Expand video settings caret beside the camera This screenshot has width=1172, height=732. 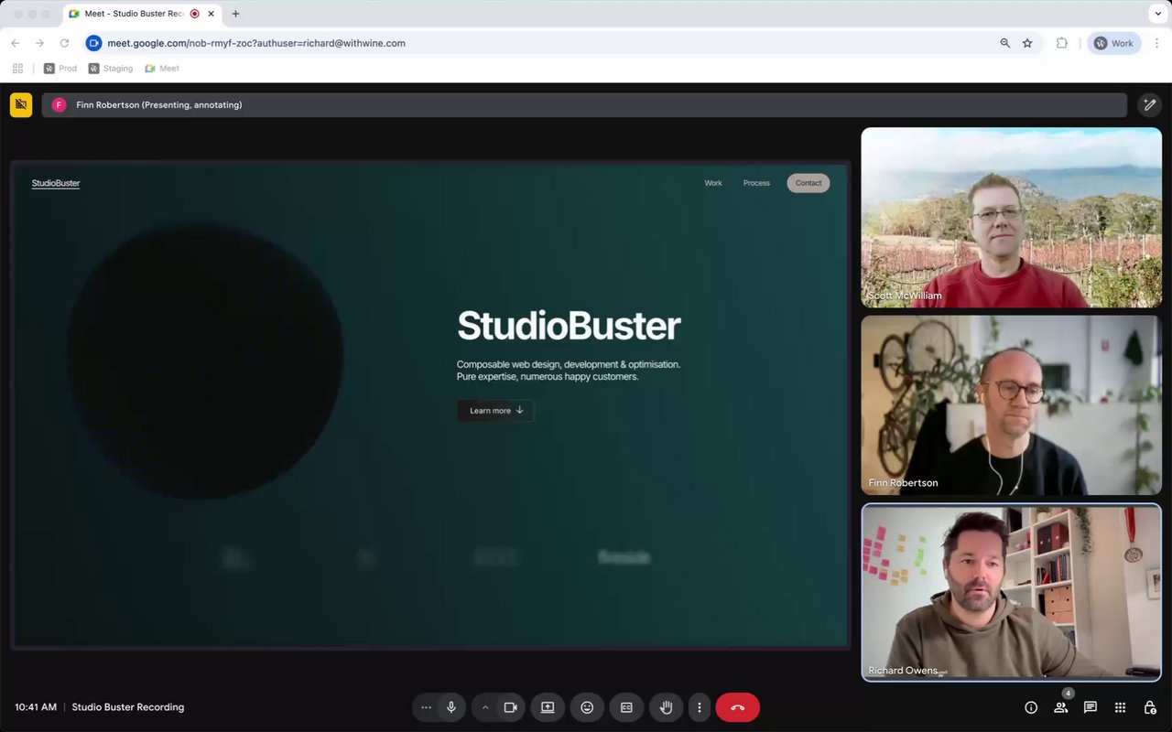point(485,707)
